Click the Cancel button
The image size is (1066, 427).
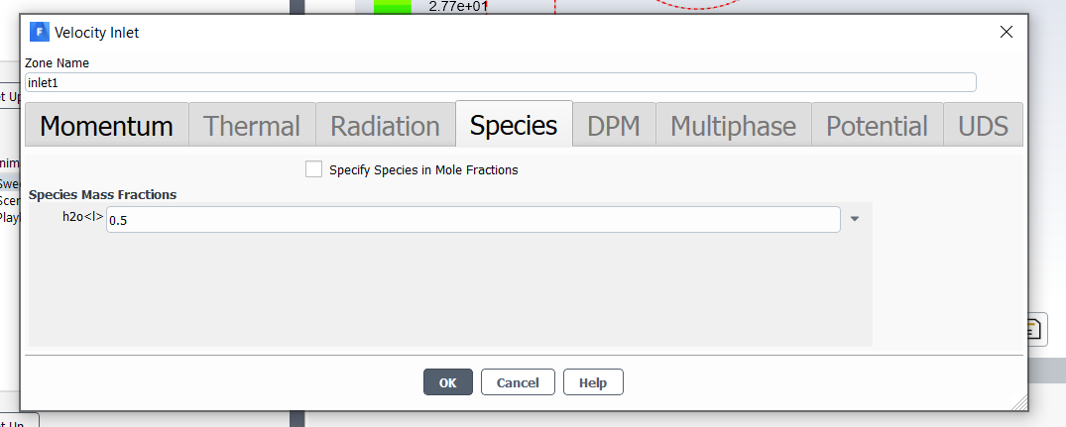tap(518, 382)
